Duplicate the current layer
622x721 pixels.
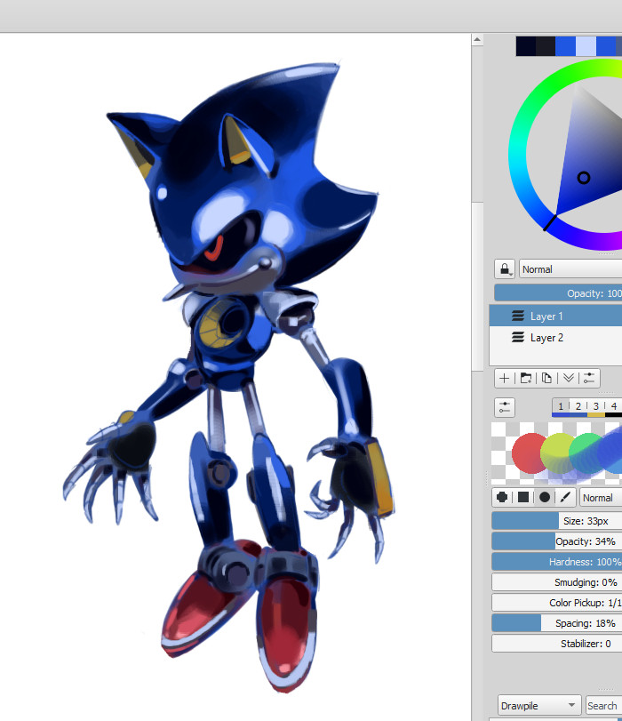click(x=546, y=379)
